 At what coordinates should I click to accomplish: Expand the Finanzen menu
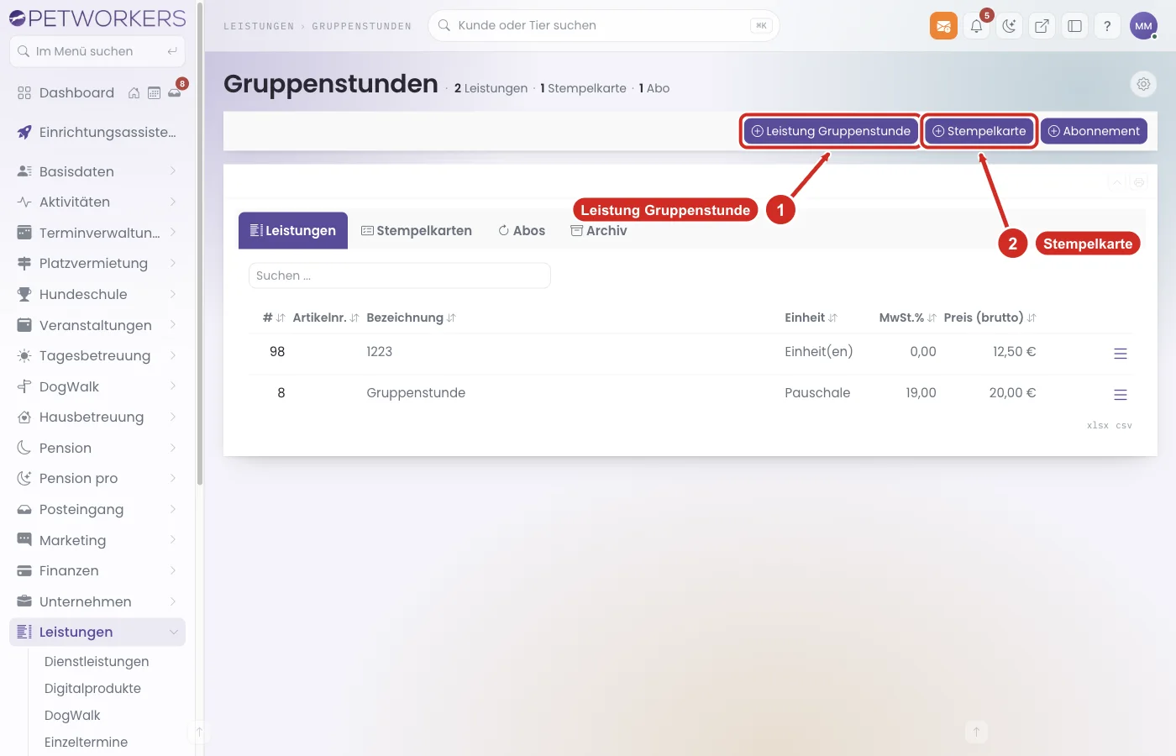click(x=97, y=570)
